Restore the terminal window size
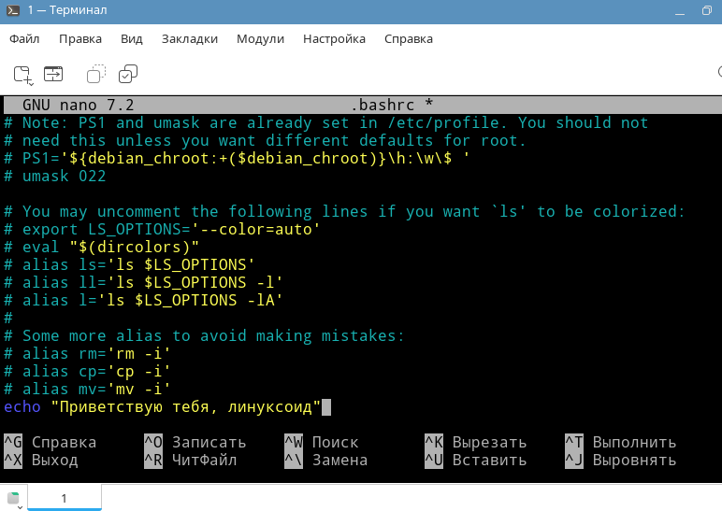Viewport: 722px width, 511px height. click(x=706, y=10)
